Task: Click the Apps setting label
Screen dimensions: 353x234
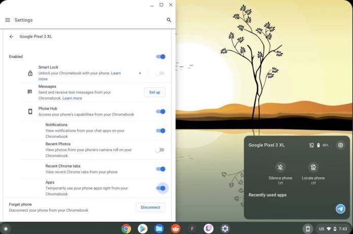Action: click(50, 182)
